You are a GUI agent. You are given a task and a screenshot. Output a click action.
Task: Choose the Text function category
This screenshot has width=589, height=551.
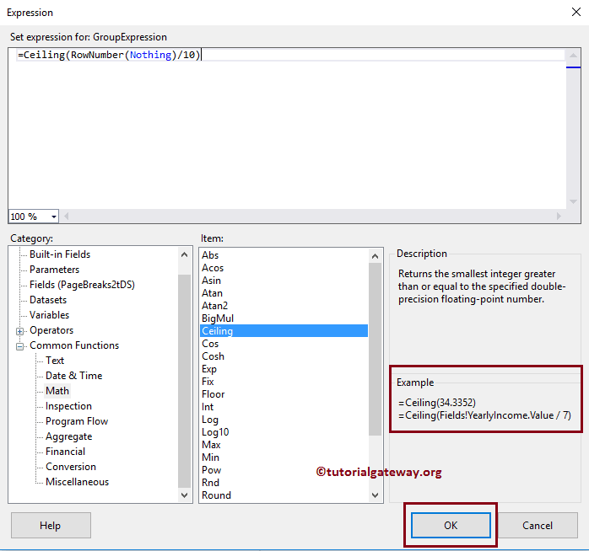tap(55, 361)
